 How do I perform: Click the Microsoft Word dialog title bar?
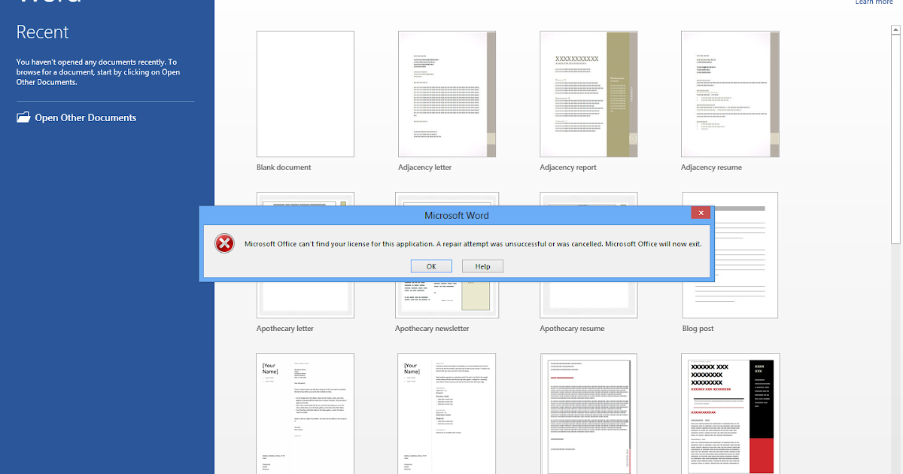tap(456, 215)
